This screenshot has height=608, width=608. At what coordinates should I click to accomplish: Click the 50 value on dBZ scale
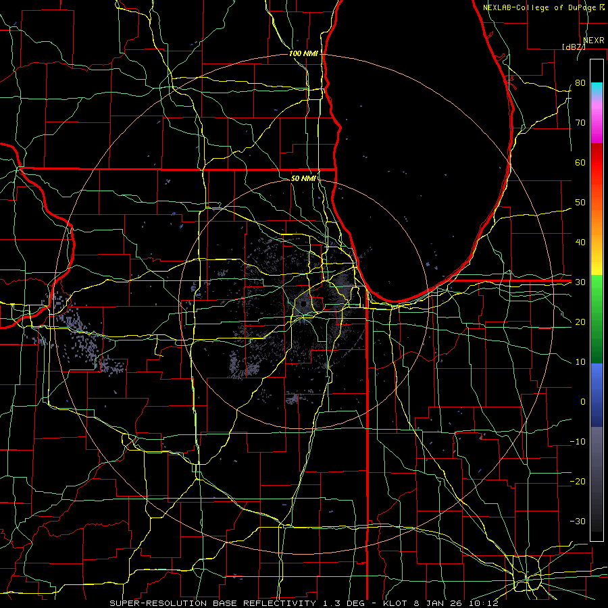(580, 203)
